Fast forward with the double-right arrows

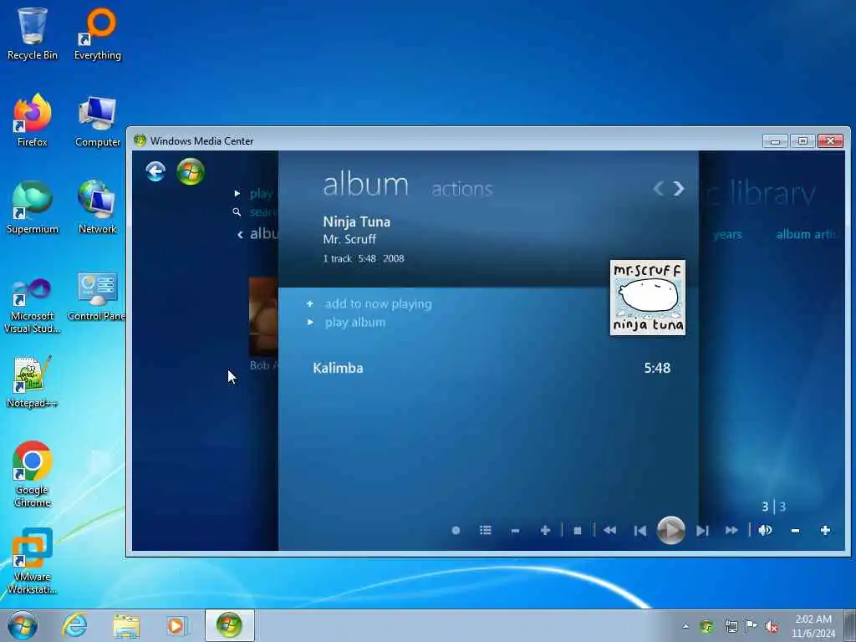[x=731, y=530]
